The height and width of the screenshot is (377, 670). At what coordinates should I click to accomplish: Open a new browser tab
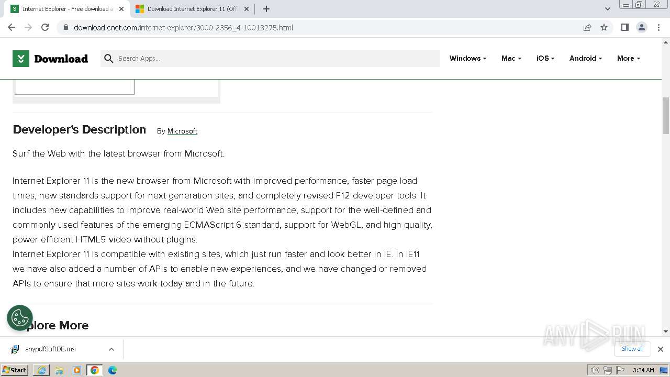point(266,9)
